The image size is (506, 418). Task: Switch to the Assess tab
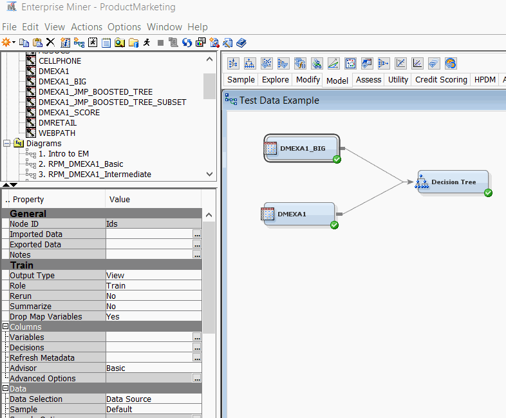click(369, 80)
